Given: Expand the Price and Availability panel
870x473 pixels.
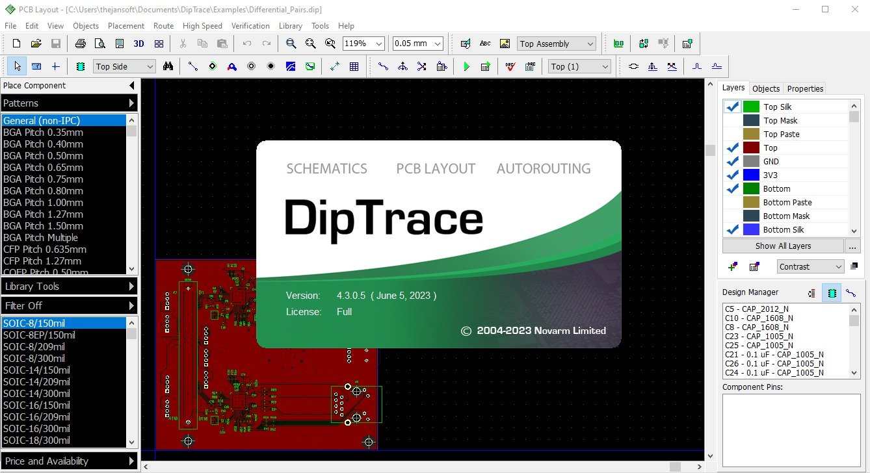Looking at the screenshot, I should coord(69,461).
